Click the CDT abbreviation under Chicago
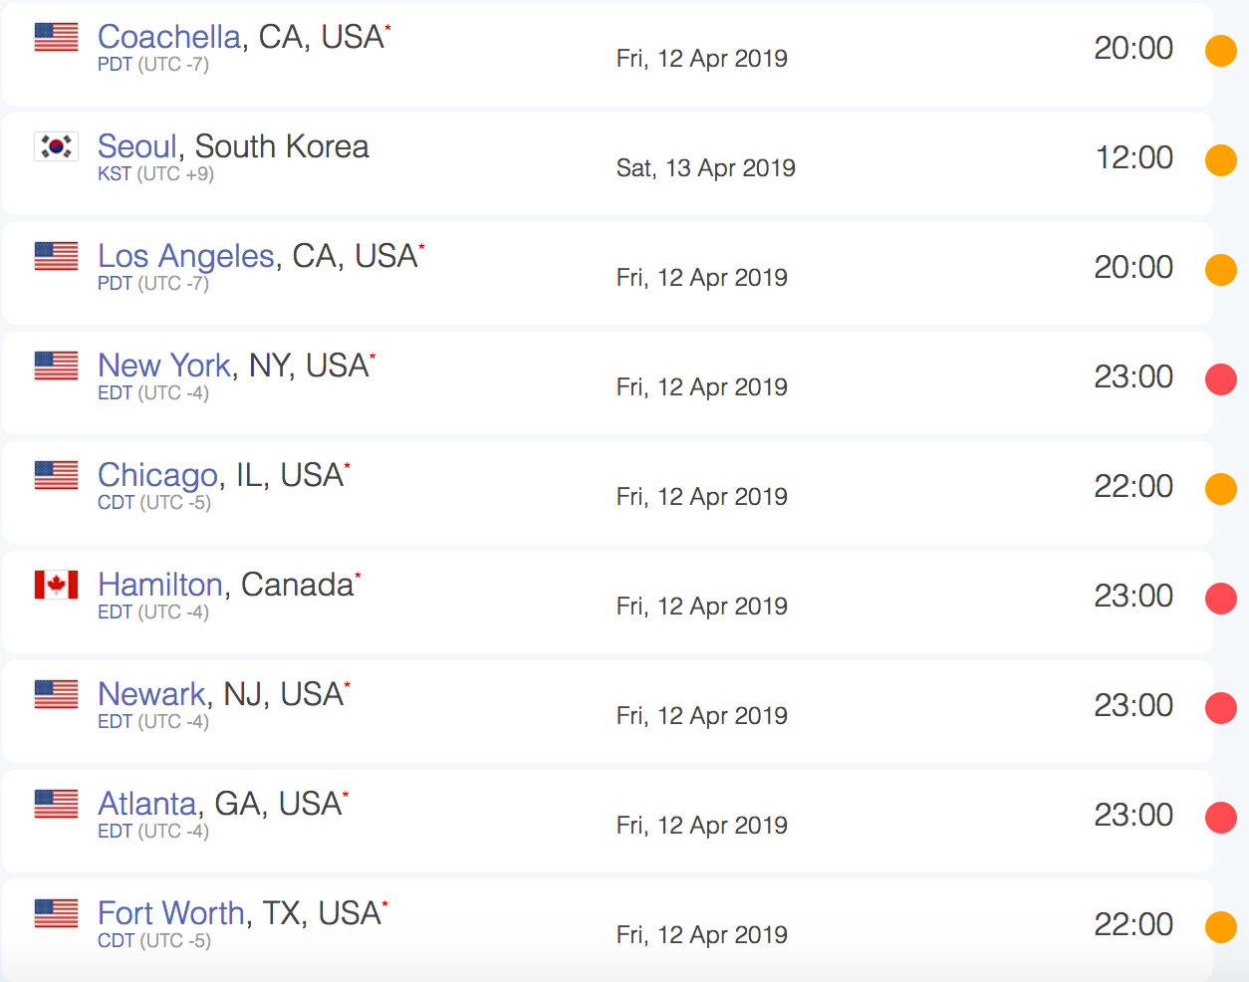The height and width of the screenshot is (982, 1249). pos(116,503)
